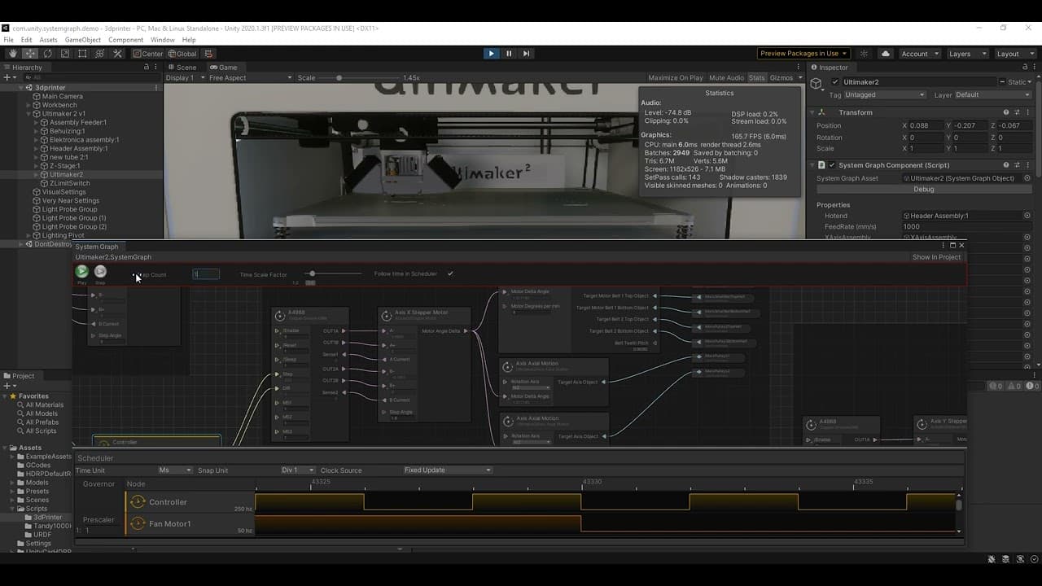Select the combined Transform tool
Viewport: 1042px width, 586px height.
click(100, 54)
